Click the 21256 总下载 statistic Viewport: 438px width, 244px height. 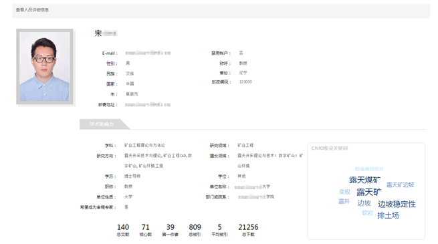[x=248, y=230]
